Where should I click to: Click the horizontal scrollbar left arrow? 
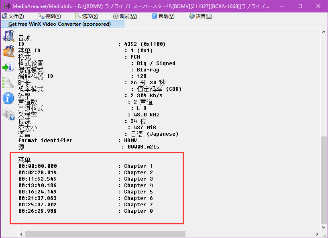[x=21, y=234]
